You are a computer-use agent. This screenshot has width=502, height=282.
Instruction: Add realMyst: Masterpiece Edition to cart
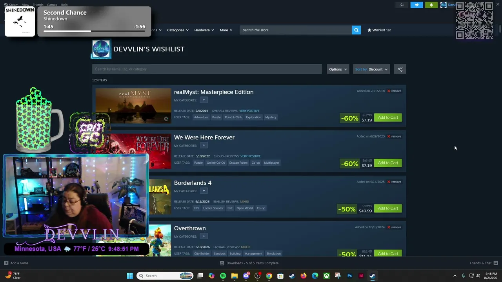pos(388,117)
